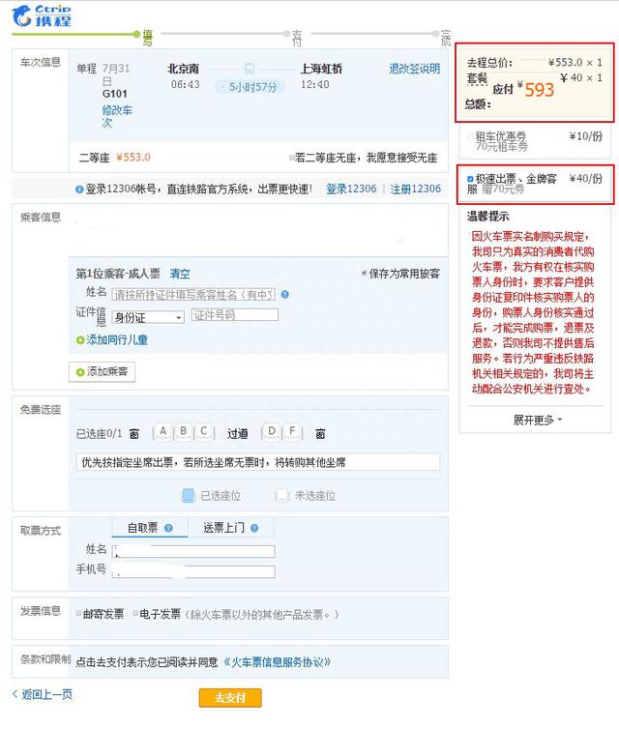619x729 pixels.
Task: Enable 租车优惠券 coupon checkbox
Action: (x=470, y=136)
